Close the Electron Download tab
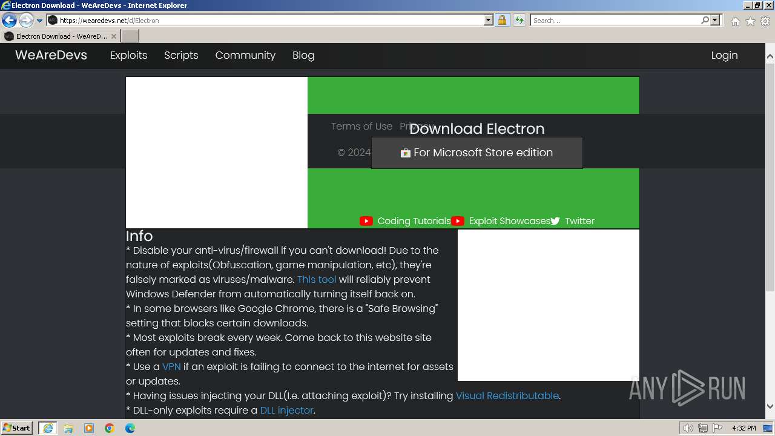Screen dimensions: 775x436 pyautogui.click(x=114, y=36)
